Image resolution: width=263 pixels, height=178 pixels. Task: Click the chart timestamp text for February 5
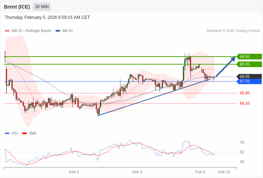pos(47,17)
